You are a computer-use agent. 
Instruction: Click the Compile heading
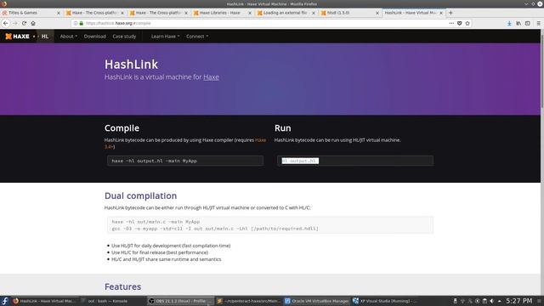click(x=122, y=128)
